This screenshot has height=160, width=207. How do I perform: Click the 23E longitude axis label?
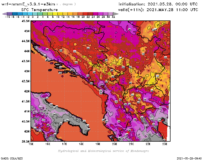point(165,144)
